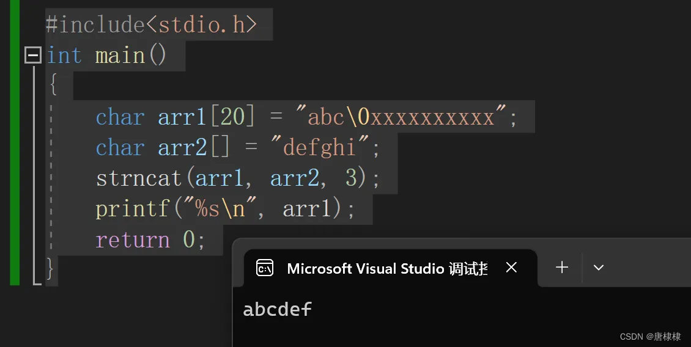
Task: Collapse the main function code block
Action: (32, 55)
